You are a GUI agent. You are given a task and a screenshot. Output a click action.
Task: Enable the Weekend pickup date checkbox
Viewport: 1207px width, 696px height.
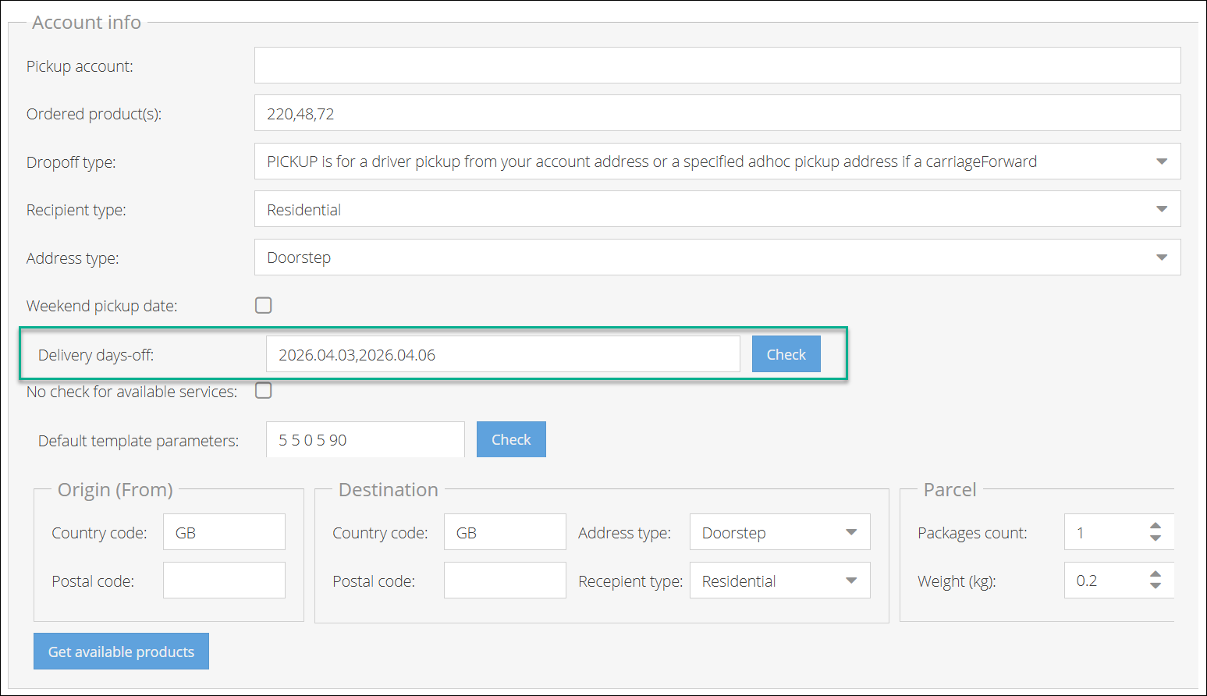coord(264,305)
